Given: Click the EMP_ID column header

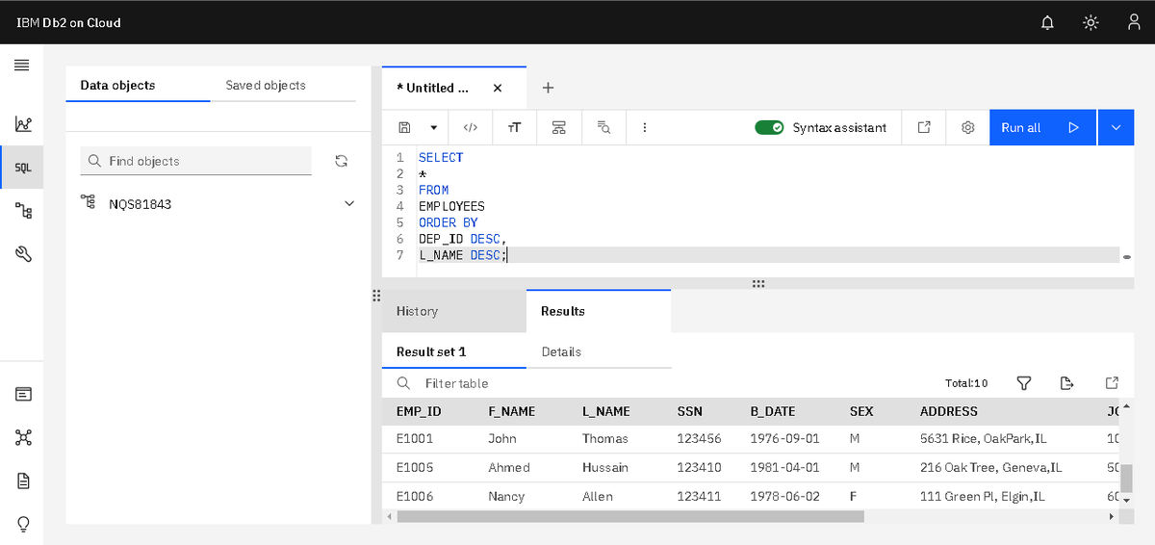Looking at the screenshot, I should [419, 411].
